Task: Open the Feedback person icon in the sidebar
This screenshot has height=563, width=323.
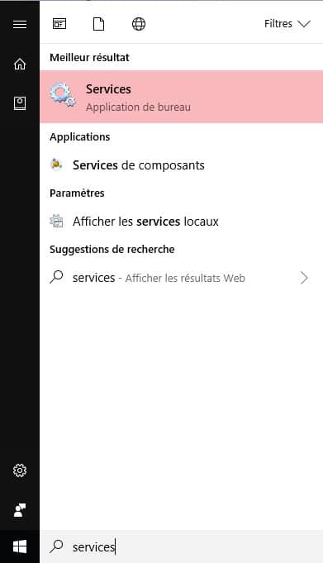Action: 20,510
